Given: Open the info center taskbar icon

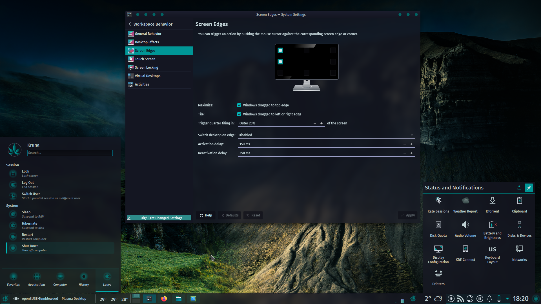Looking at the screenshot, I should [193, 299].
